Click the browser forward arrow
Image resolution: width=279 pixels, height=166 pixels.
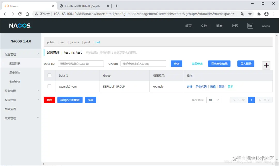[x=12, y=14]
